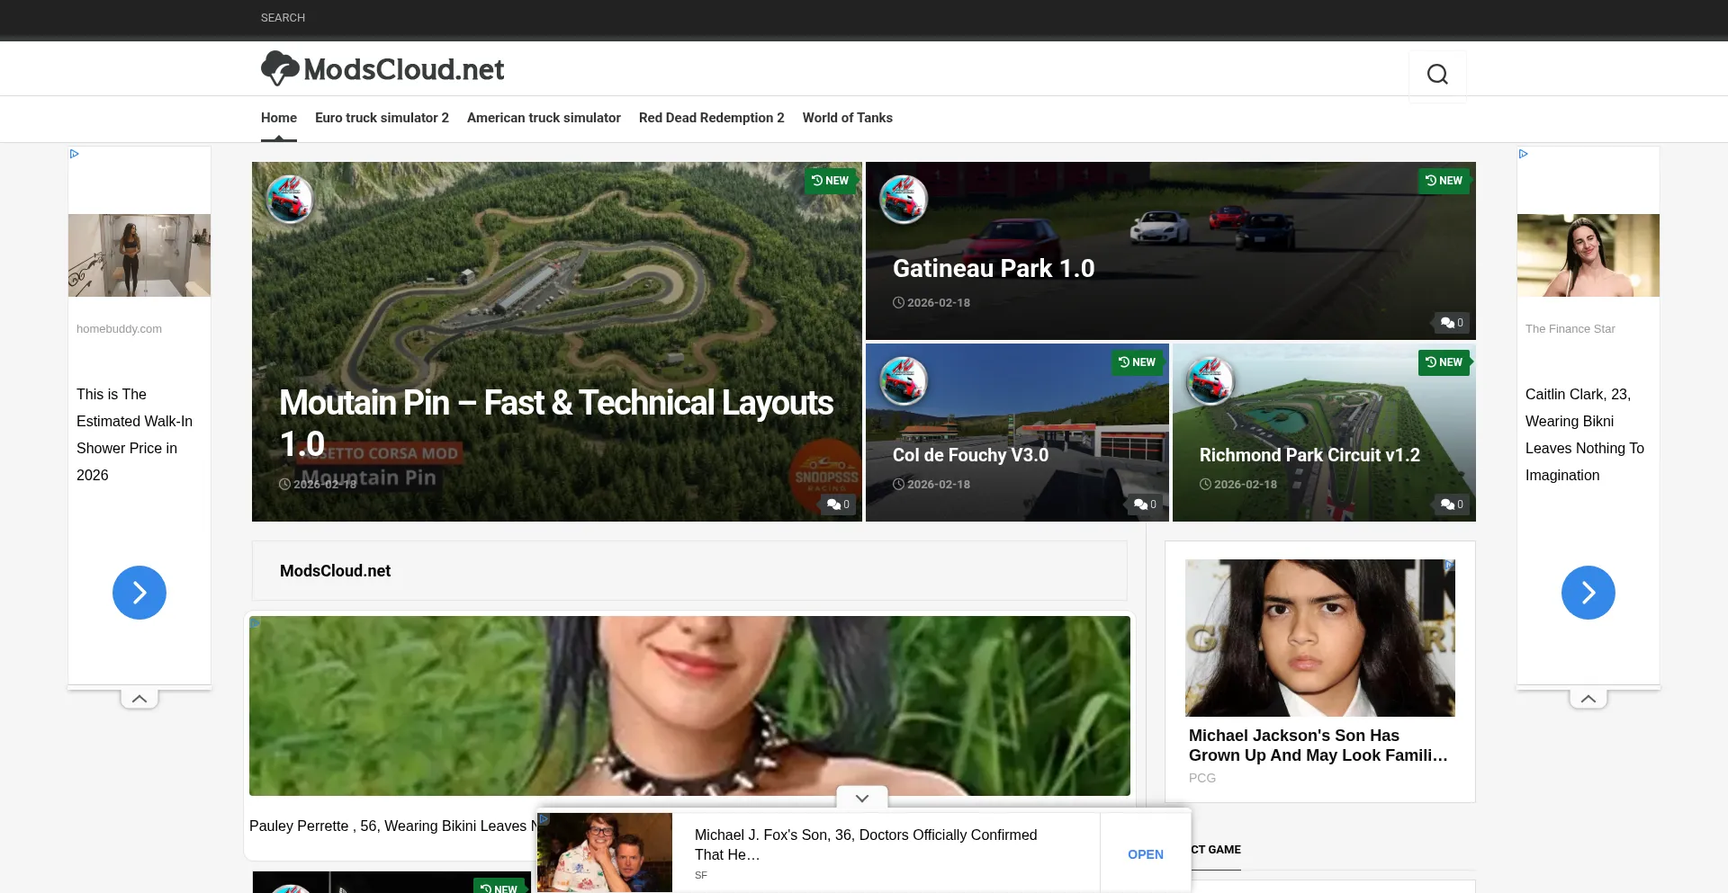Viewport: 1728px width, 893px height.
Task: Click the ModsCloud.net cloud logo icon
Action: [280, 68]
